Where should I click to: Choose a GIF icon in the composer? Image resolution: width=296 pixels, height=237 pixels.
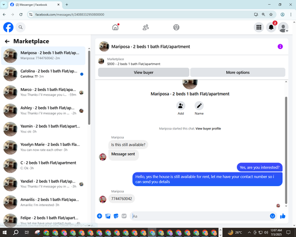(124, 216)
